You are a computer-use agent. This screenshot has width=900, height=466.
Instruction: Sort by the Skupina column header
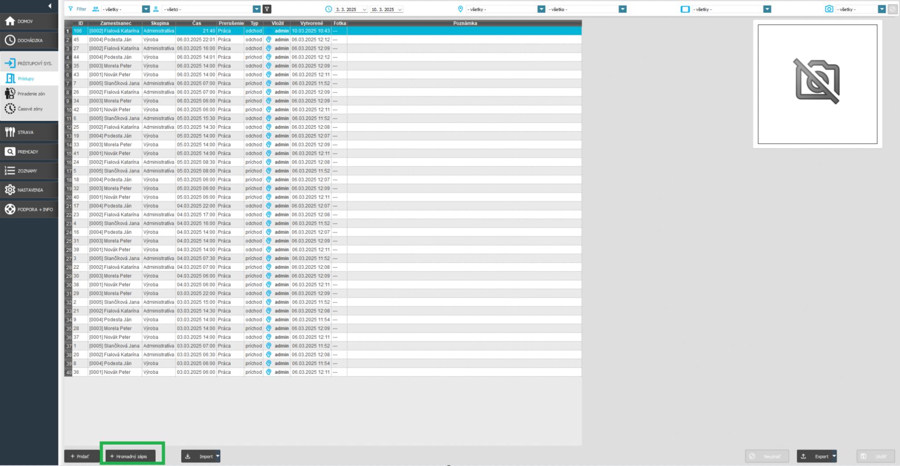click(160, 23)
